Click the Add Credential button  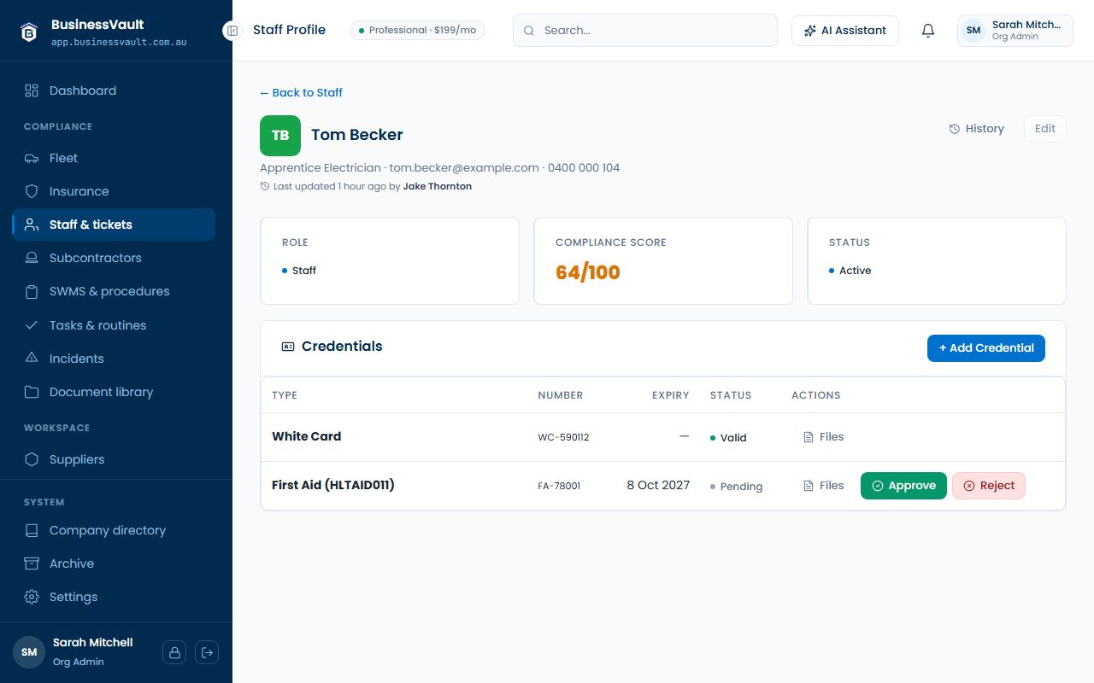click(x=986, y=348)
